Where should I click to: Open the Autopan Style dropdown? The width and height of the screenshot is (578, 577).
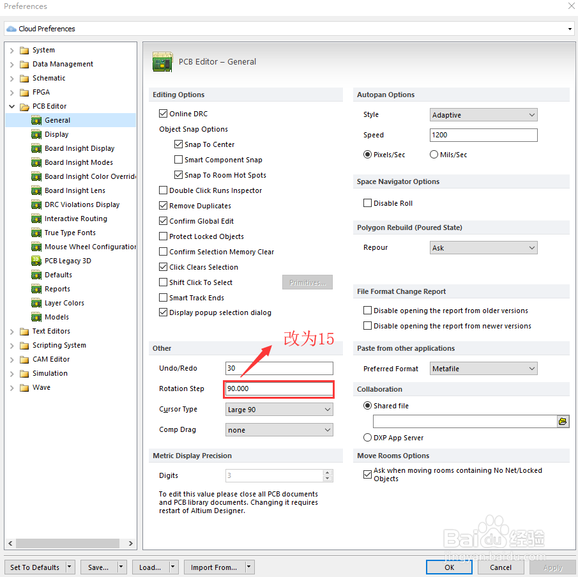point(483,114)
